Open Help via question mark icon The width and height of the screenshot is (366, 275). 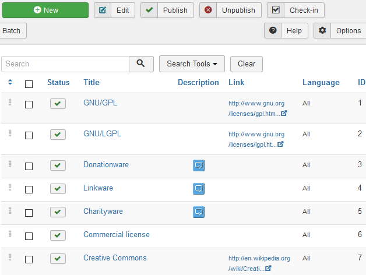tap(273, 30)
